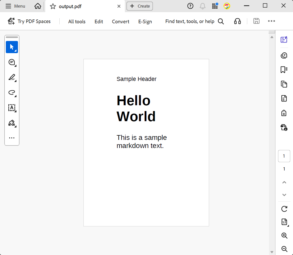Open the Edit menu item
The height and width of the screenshot is (255, 293).
click(x=99, y=22)
